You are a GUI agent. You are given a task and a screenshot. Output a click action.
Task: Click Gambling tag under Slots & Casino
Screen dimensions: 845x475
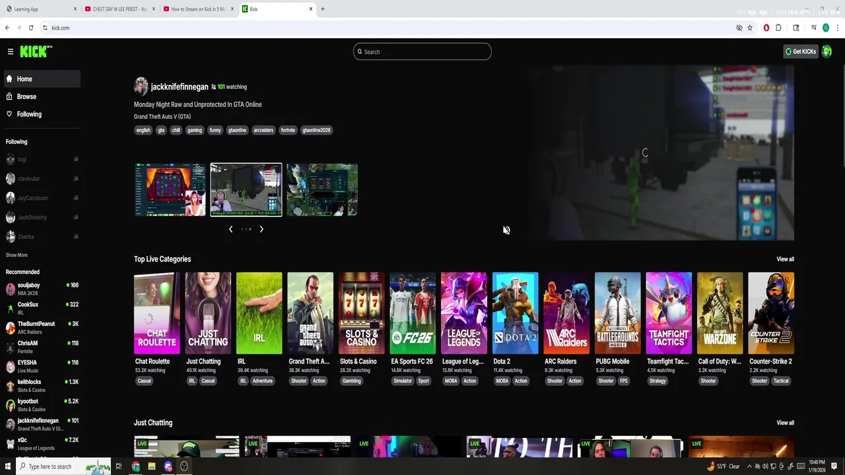(x=351, y=381)
